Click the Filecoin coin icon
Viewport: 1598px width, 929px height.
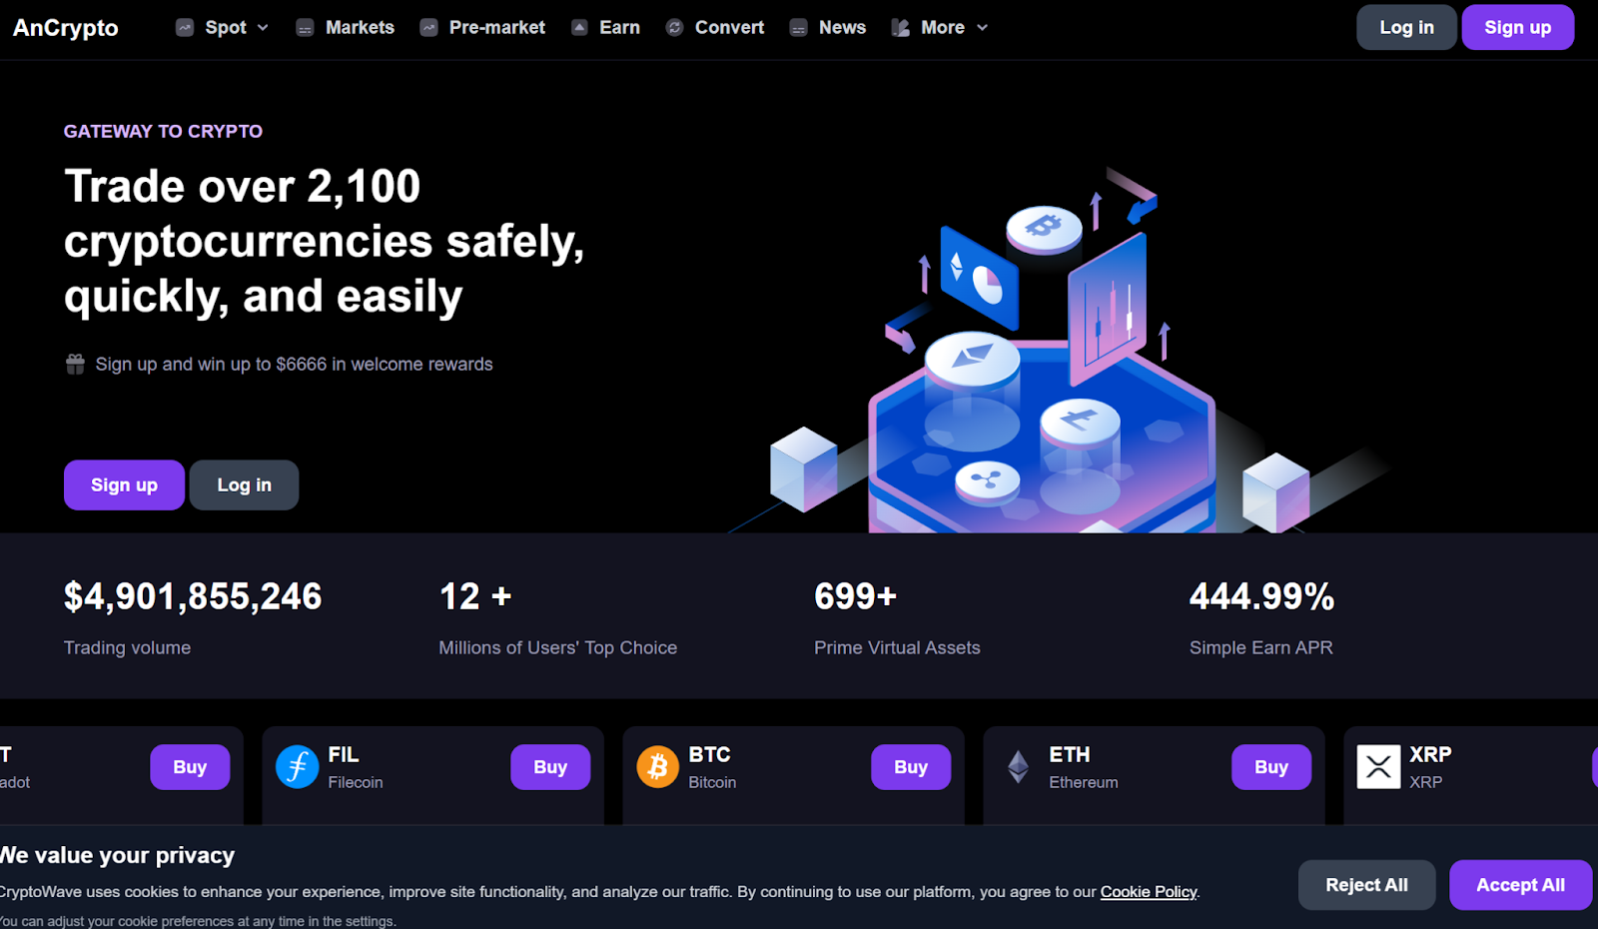click(x=297, y=767)
